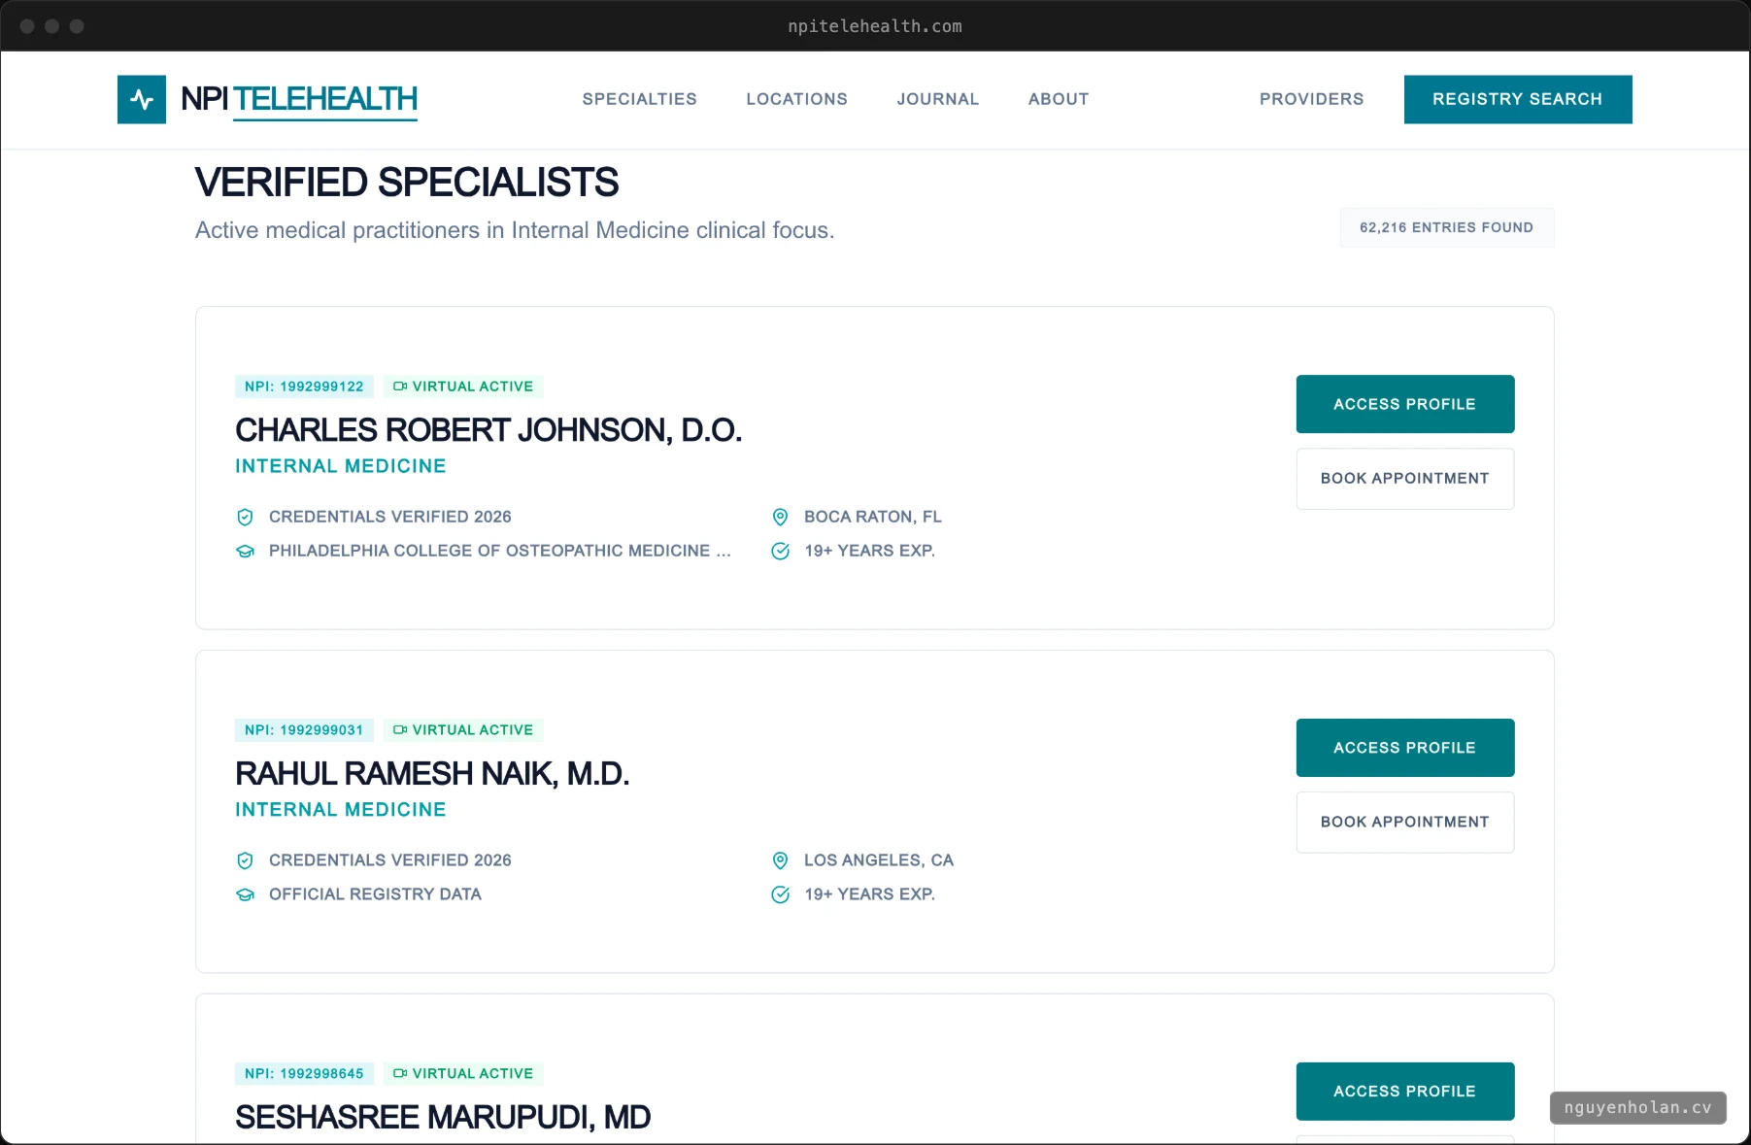Click video camera icon in Charles Johnson's Virtual Active badge
Image resolution: width=1751 pixels, height=1145 pixels.
click(x=400, y=387)
